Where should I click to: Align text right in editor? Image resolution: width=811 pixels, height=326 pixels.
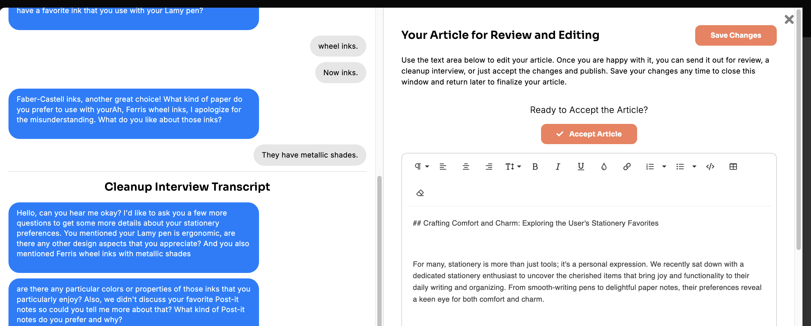(489, 167)
